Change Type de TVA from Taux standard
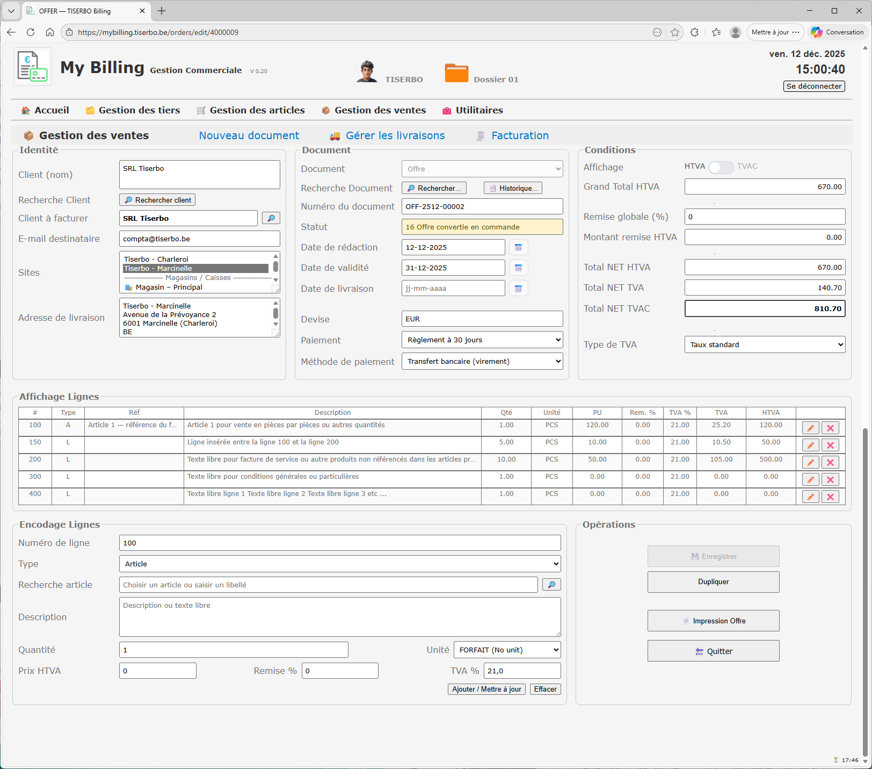Image resolution: width=872 pixels, height=769 pixels. 765,344
